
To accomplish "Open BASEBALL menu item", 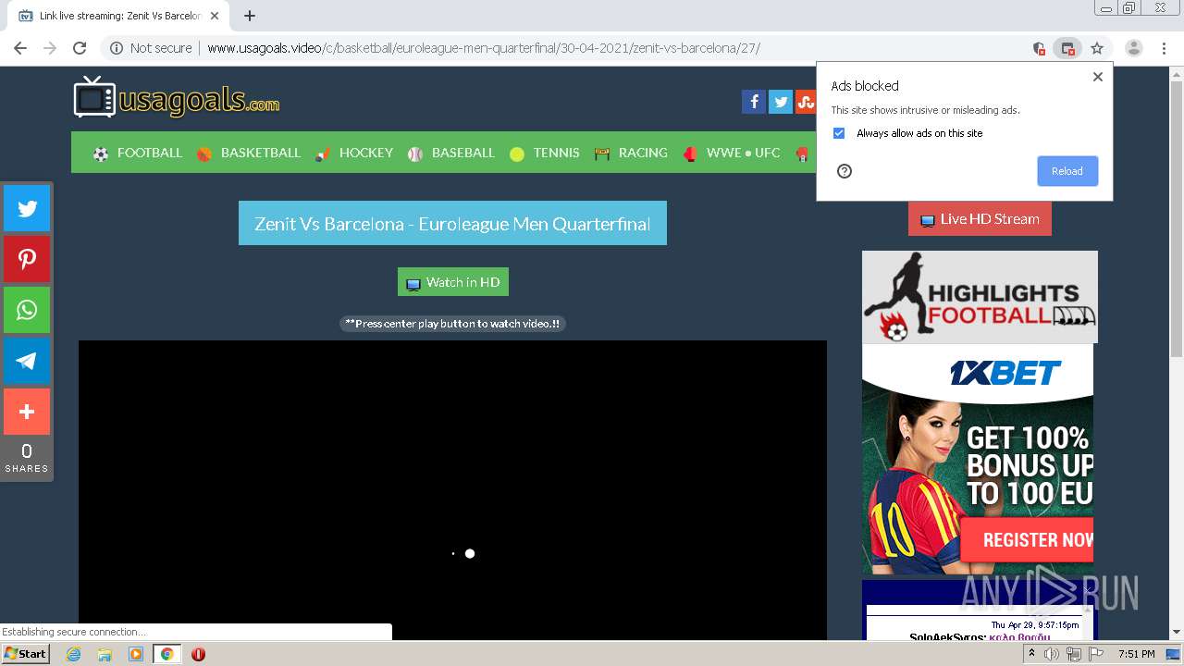I will (x=451, y=153).
